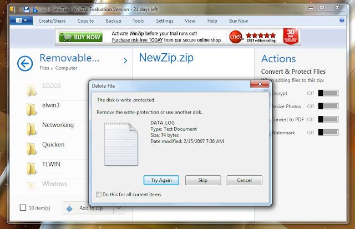Image resolution: width=355 pixels, height=229 pixels.
Task: Click the Files breadcrumb
Action: (44, 68)
